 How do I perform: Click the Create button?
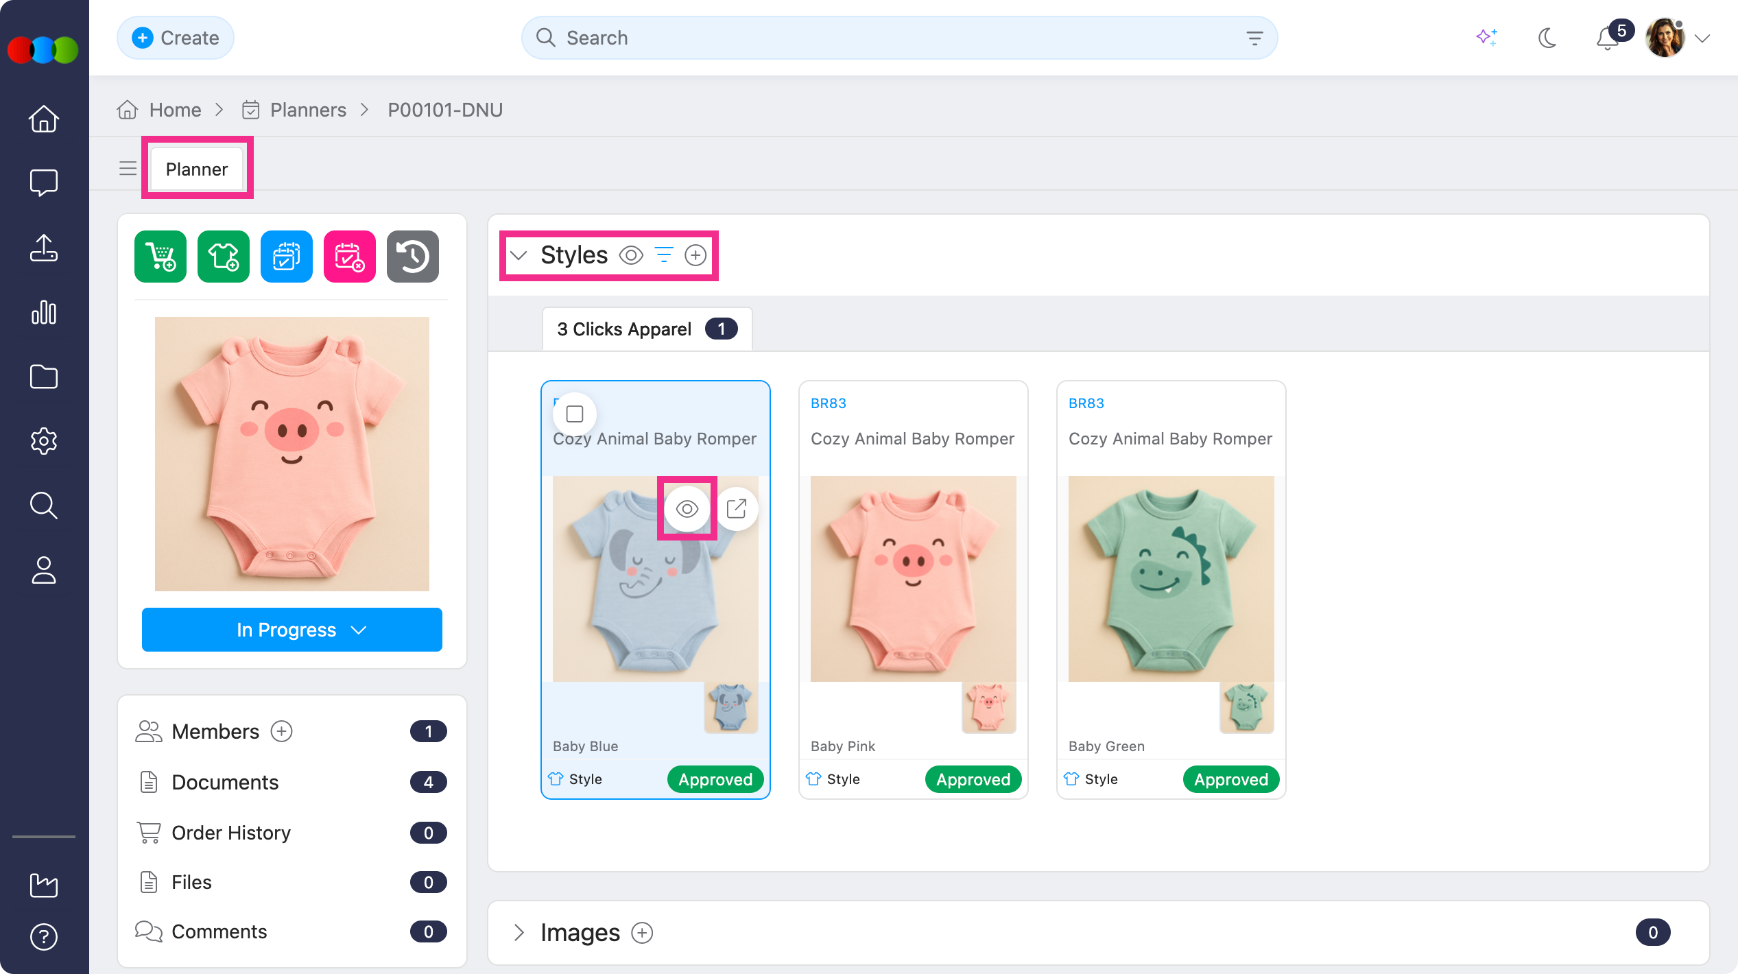point(176,38)
